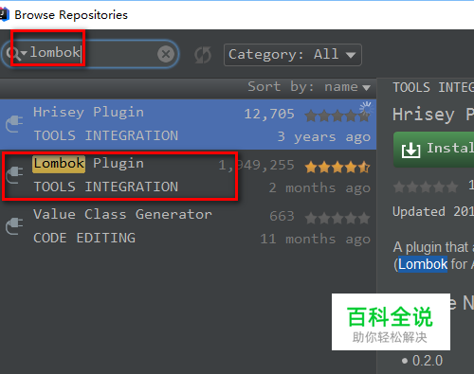Click the refresh repositories icon

click(202, 55)
